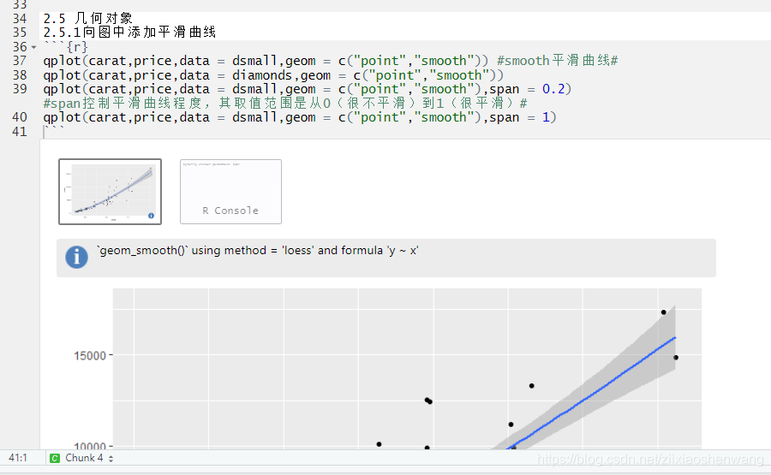This screenshot has height=475, width=771.
Task: Collapse the code chunk fold arrow at line 36
Action: [33, 47]
